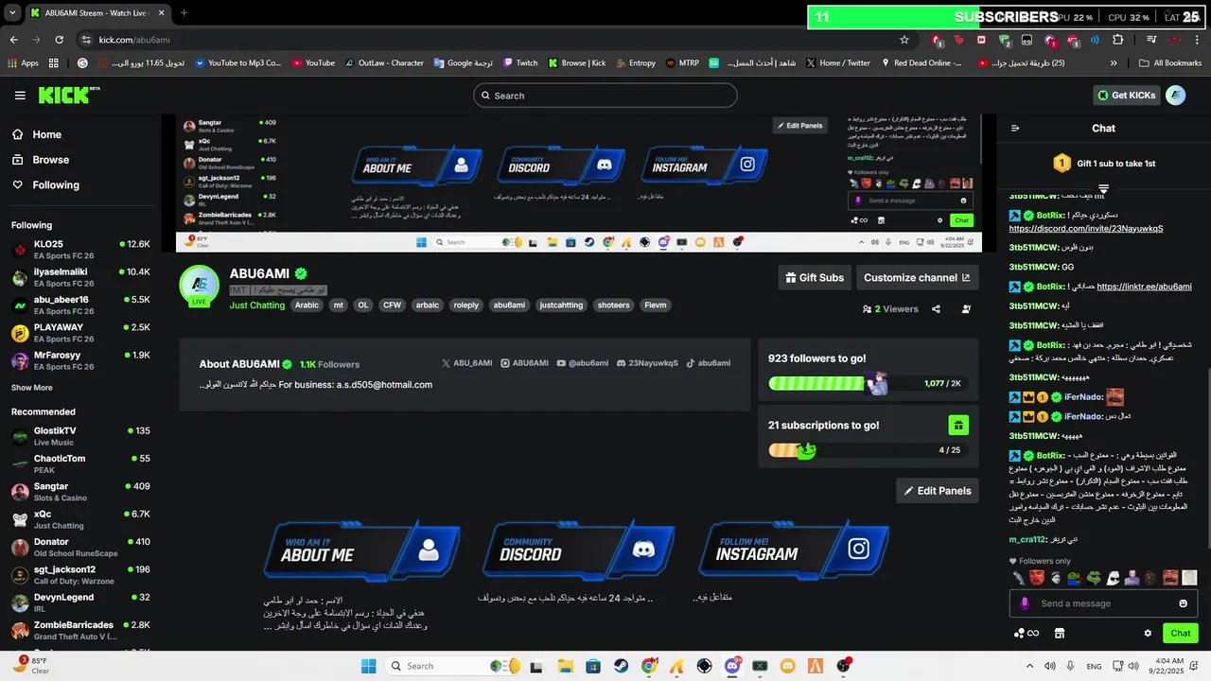The image size is (1211, 681).
Task: Open Following in the sidebar
Action: tap(45, 185)
